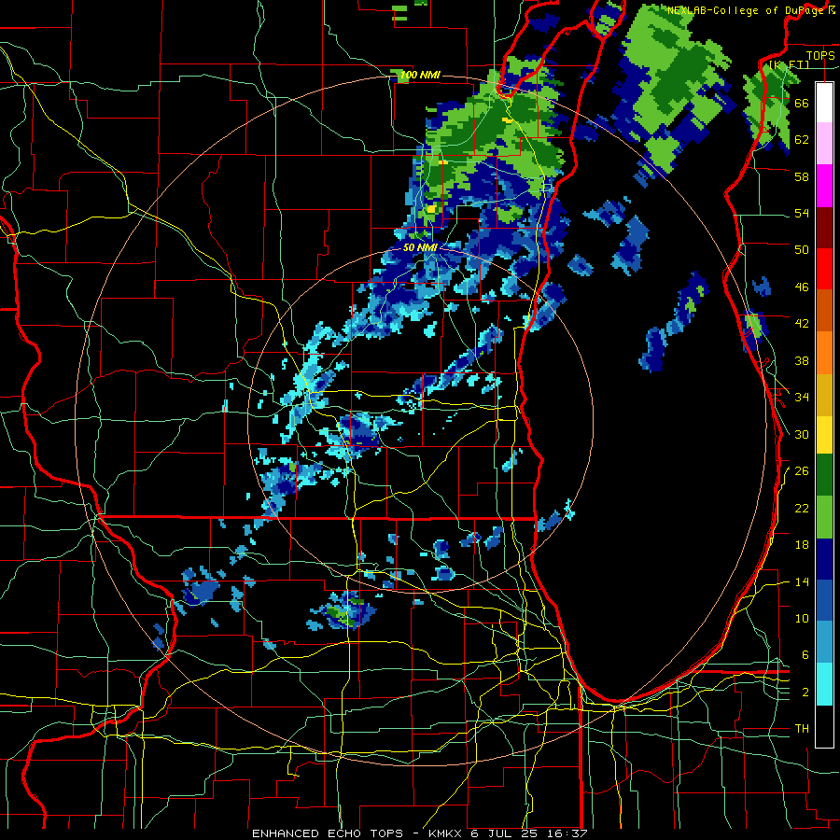Click the Enhanced Echo Tops KMKX caption

(x=419, y=833)
